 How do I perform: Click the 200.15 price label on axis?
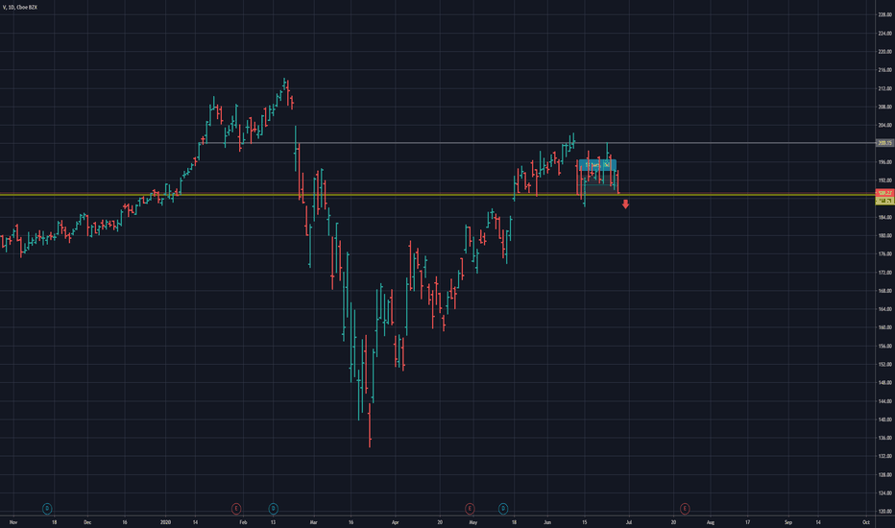(884, 143)
